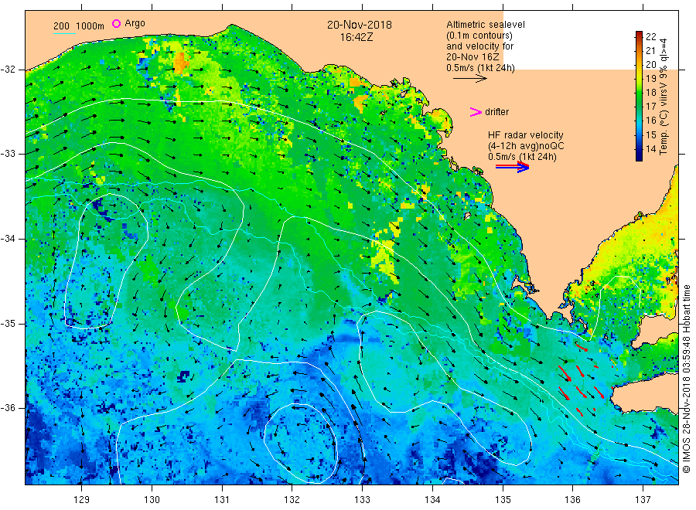Click the 'Altimetric sealevel' legend text
This screenshot has height=510, width=696.
point(485,25)
